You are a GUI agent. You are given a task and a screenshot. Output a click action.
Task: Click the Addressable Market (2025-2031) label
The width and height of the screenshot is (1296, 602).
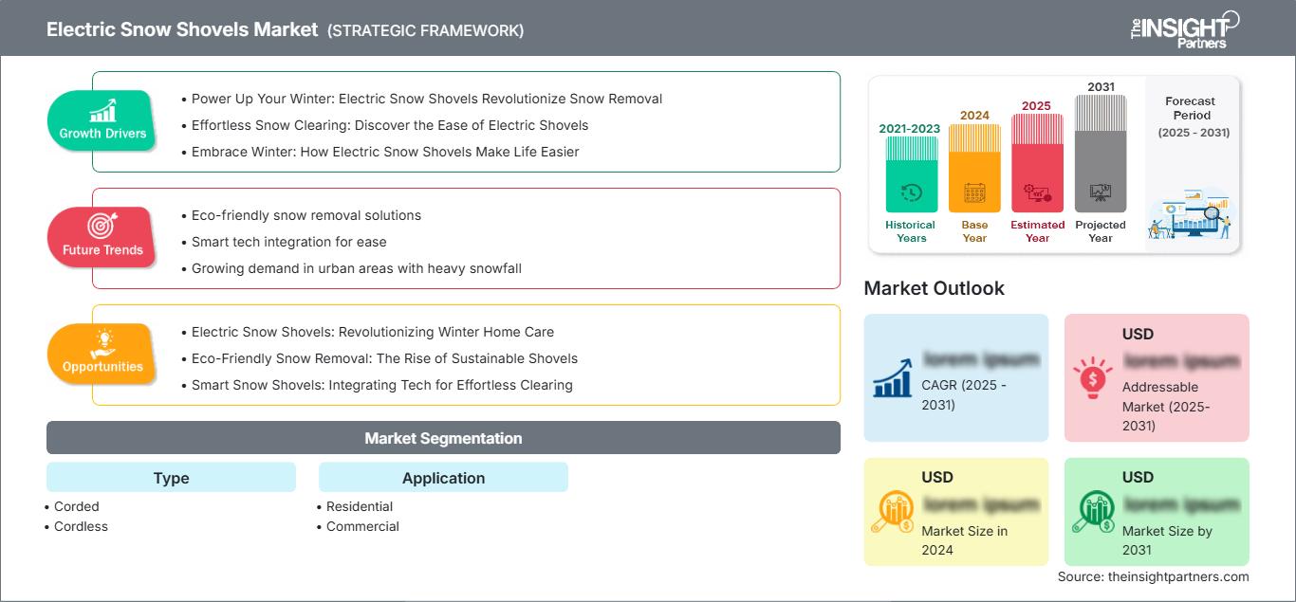[1166, 406]
